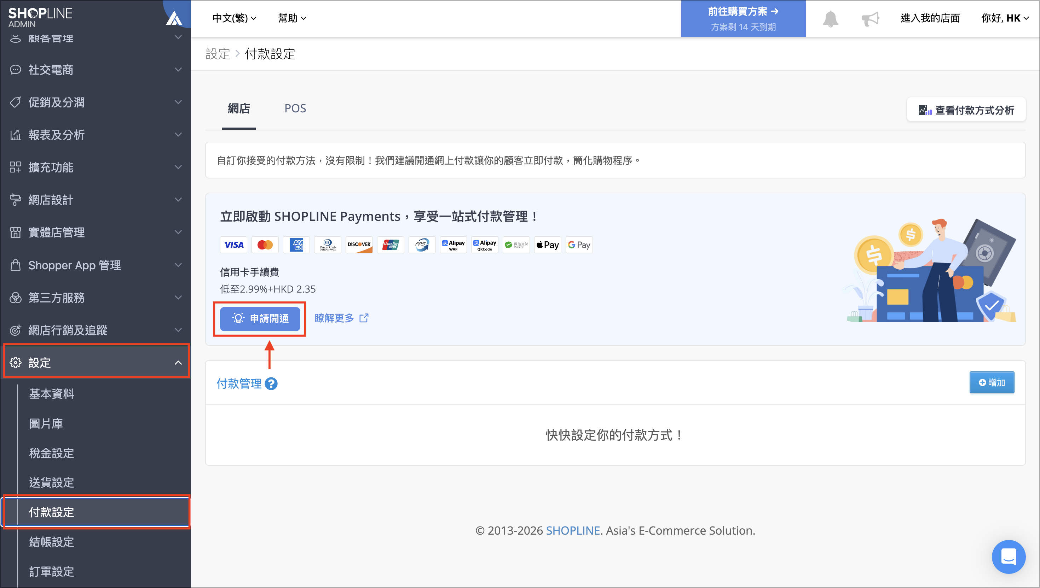The height and width of the screenshot is (588, 1040).
Task: Click the external link icon beside 瞭解更多
Action: (x=364, y=318)
